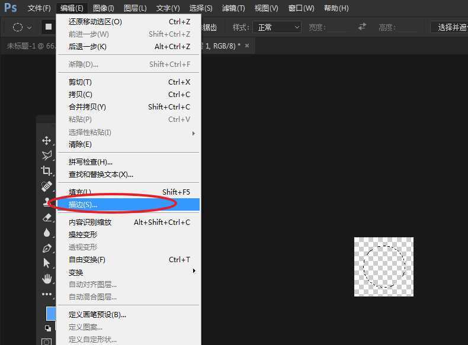Viewport: 468px width, 345px height.
Task: Close the current document tab
Action: point(247,46)
